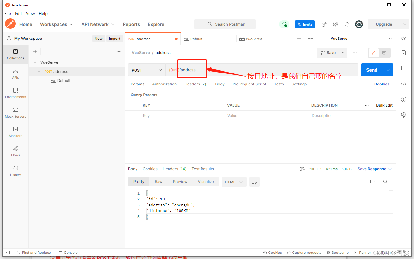The image size is (414, 259).
Task: Switch to the Pre-request Script tab
Action: pyautogui.click(x=249, y=84)
